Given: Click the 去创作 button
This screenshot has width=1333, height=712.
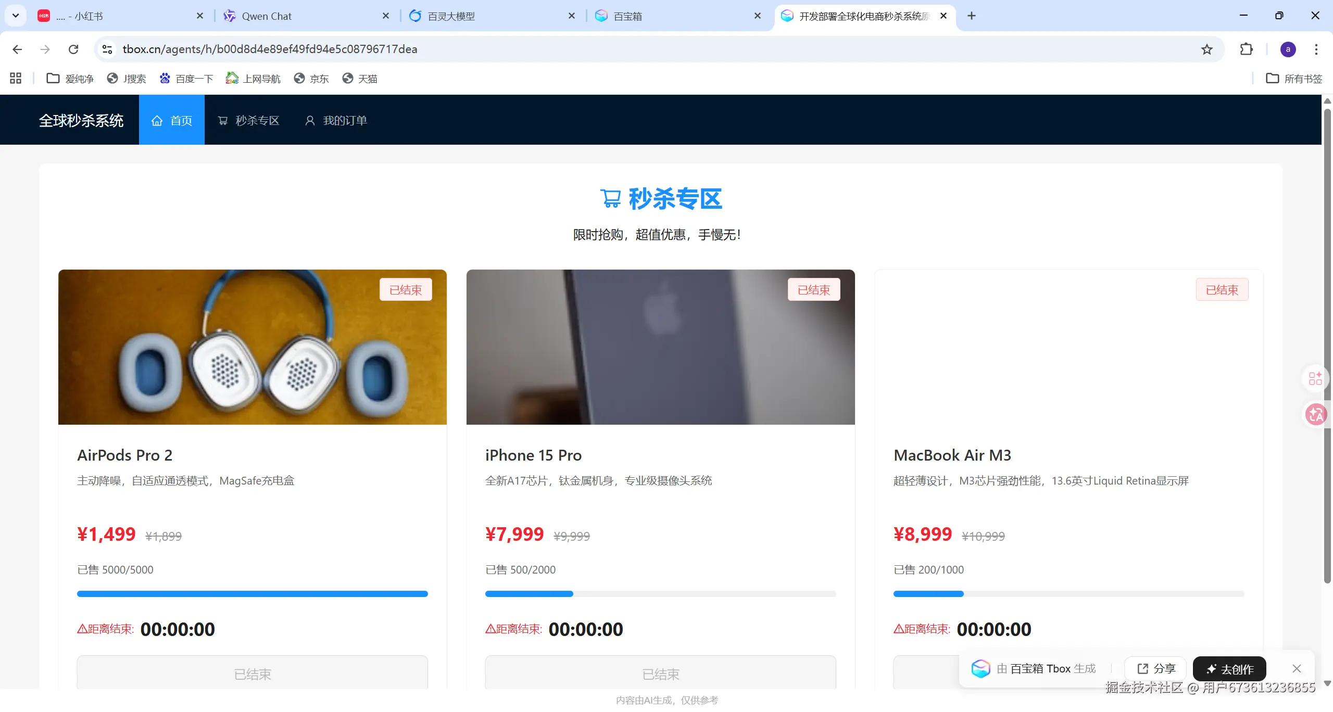Looking at the screenshot, I should [x=1229, y=669].
